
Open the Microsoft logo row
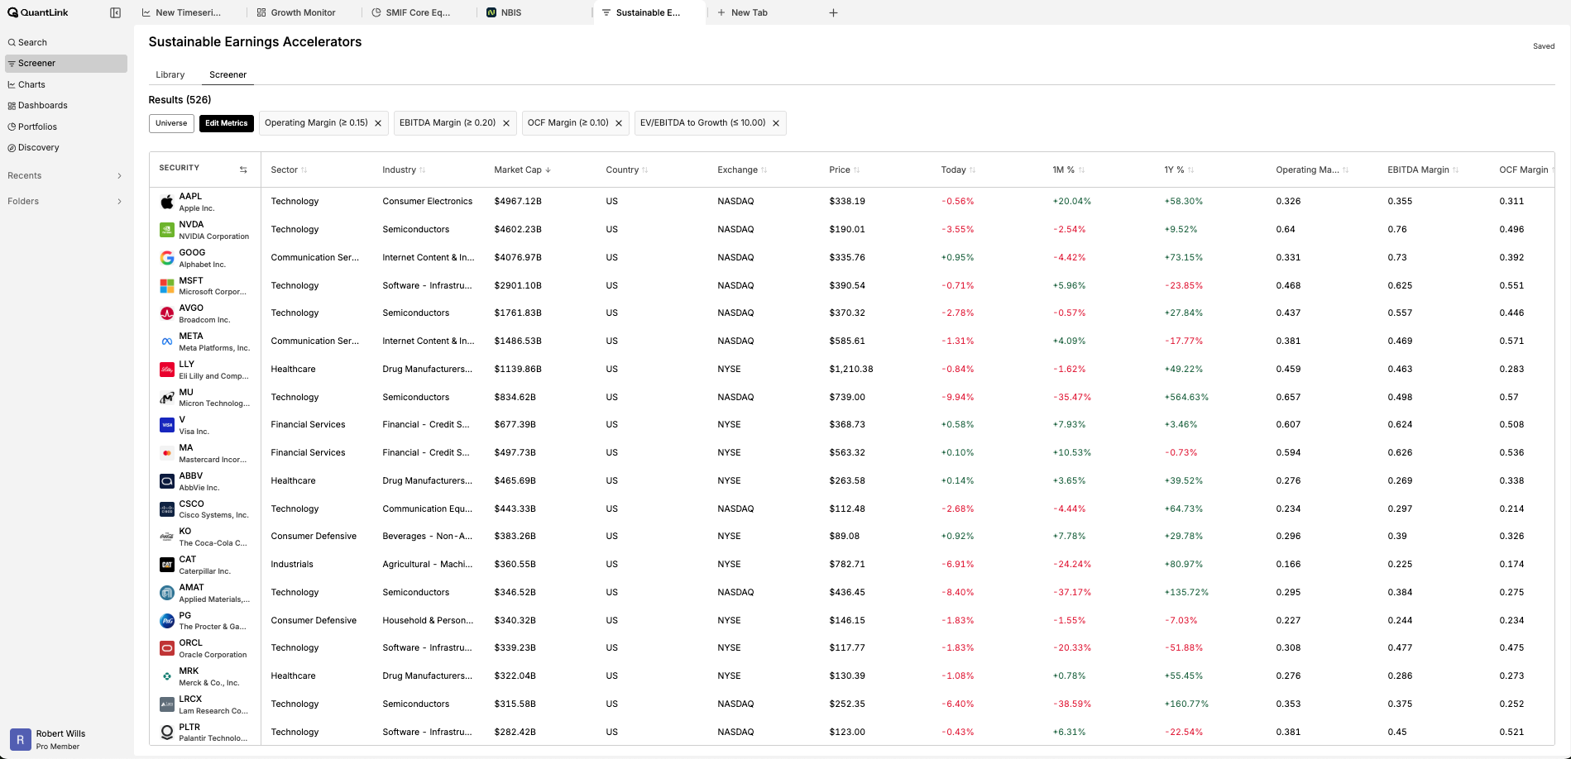tap(167, 286)
